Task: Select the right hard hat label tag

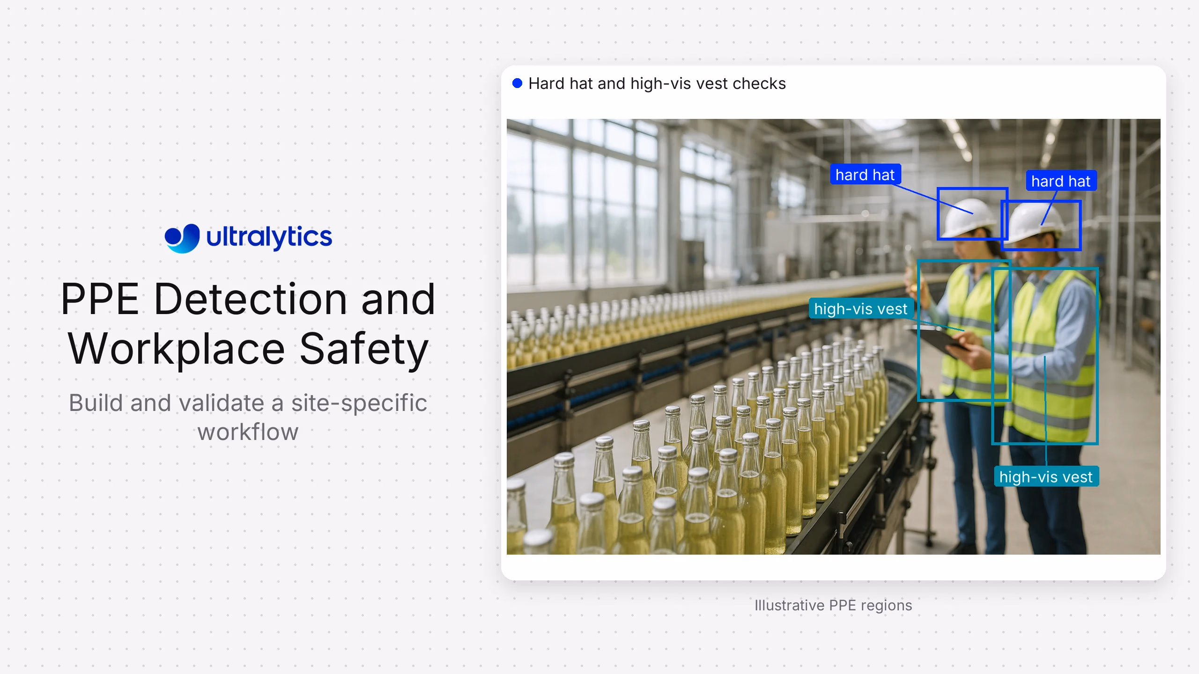Action: click(x=1061, y=181)
